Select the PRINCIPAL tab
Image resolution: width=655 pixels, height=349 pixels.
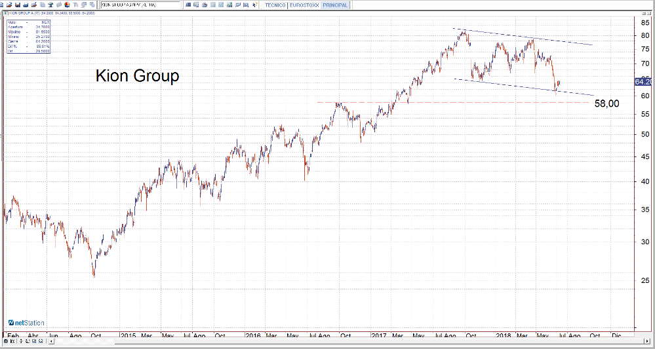(x=334, y=5)
